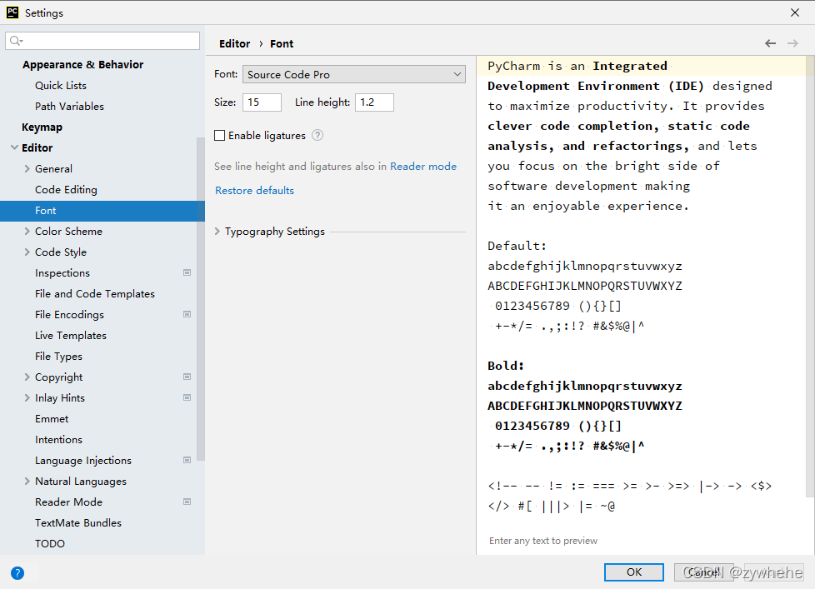Click the Line height field
815x589 pixels.
tap(374, 102)
